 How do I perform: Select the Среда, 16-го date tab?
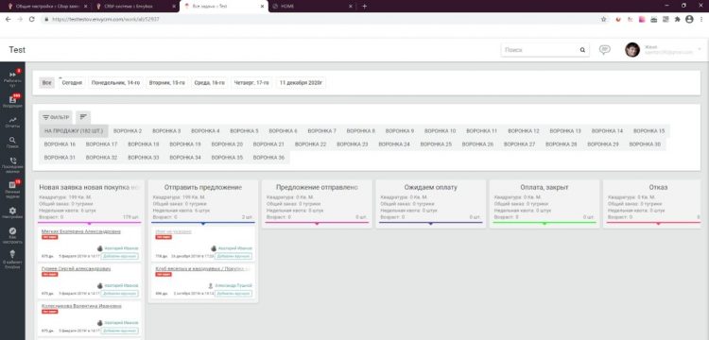pyautogui.click(x=210, y=83)
